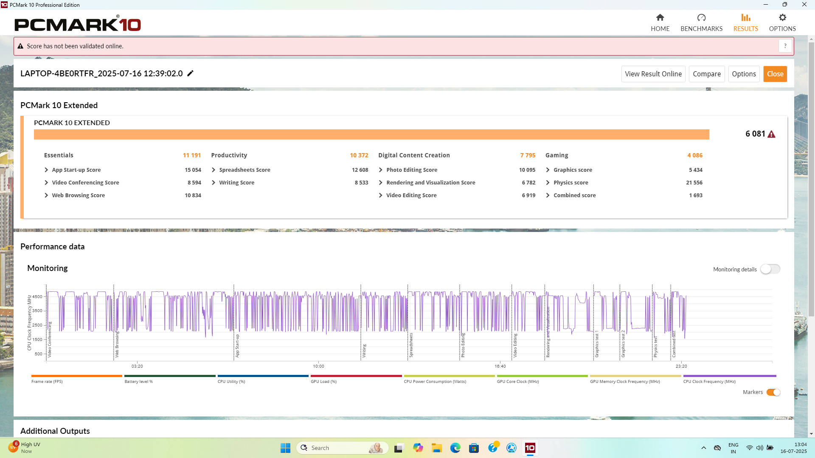This screenshot has width=815, height=458.
Task: Click the question mark help icon
Action: (x=785, y=46)
